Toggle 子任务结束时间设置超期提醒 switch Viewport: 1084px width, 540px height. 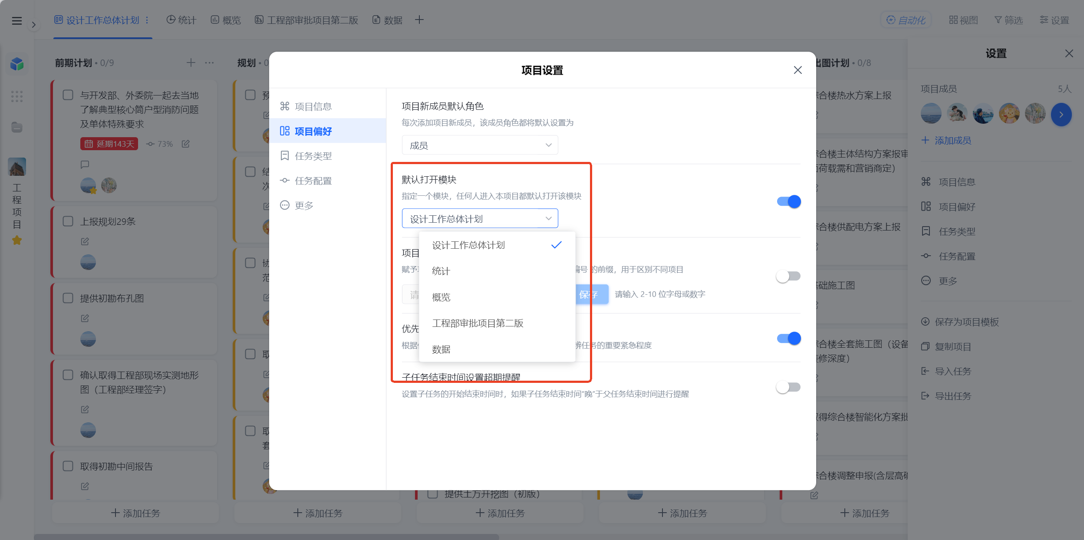789,387
